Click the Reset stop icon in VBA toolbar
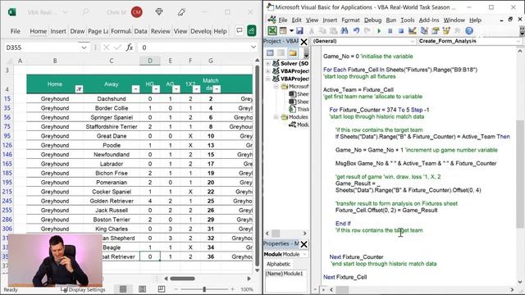 [x=401, y=31]
